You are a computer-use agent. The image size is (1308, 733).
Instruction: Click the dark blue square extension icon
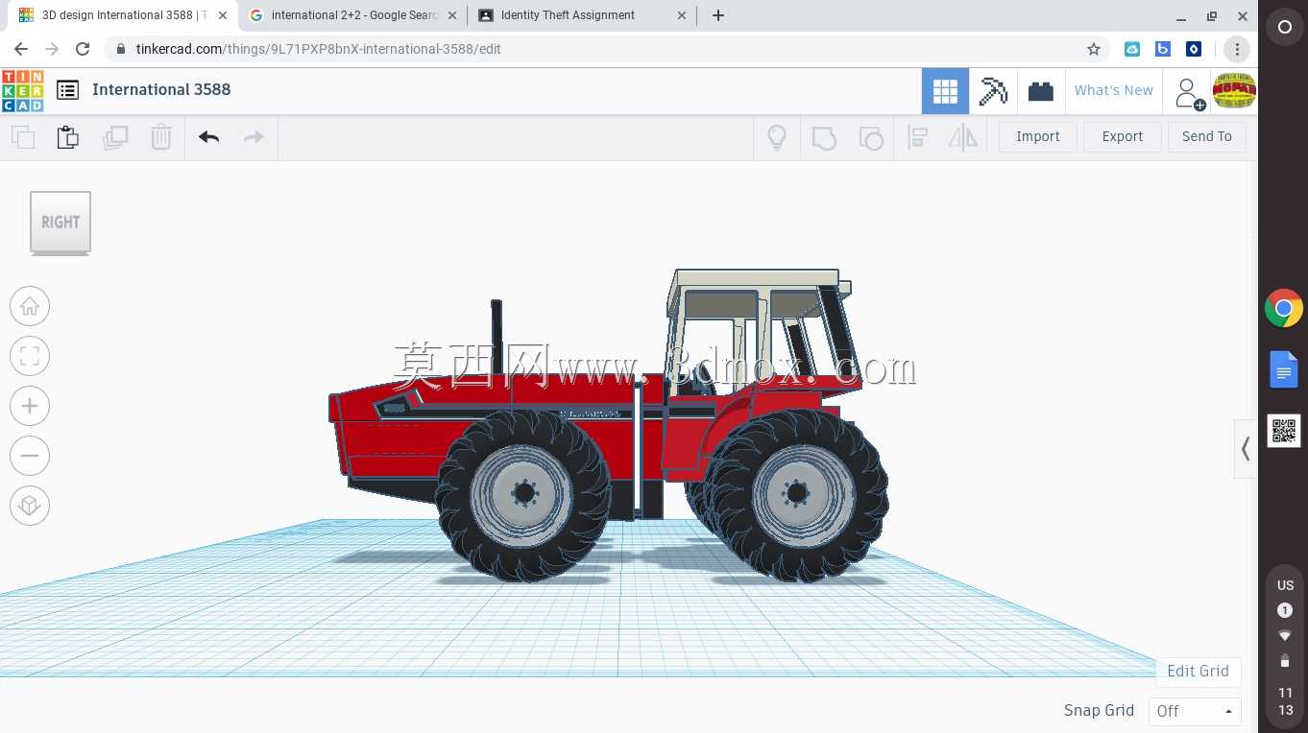1194,49
